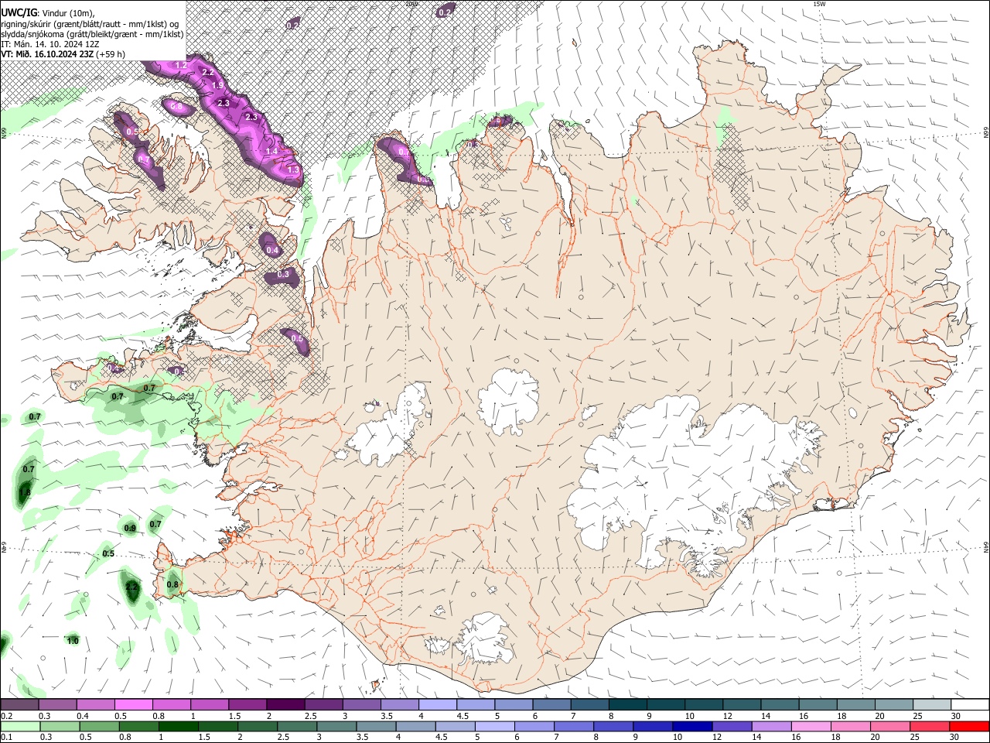990x743 pixels.
Task: Click the purple '0.4' value label
Action: tap(272, 250)
